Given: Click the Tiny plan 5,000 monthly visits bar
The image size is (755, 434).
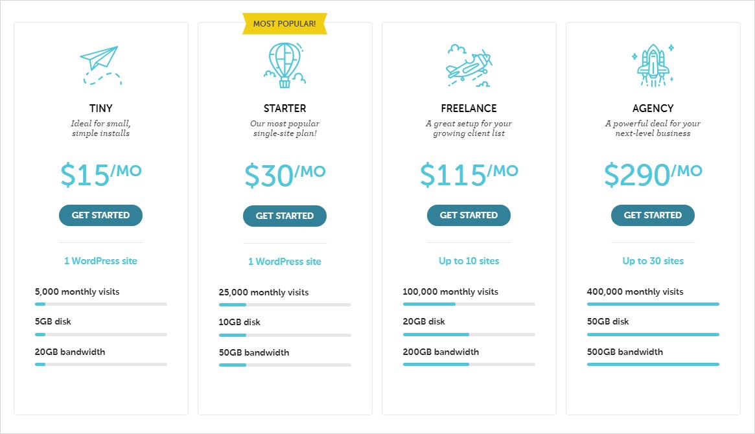Looking at the screenshot, I should point(101,304).
